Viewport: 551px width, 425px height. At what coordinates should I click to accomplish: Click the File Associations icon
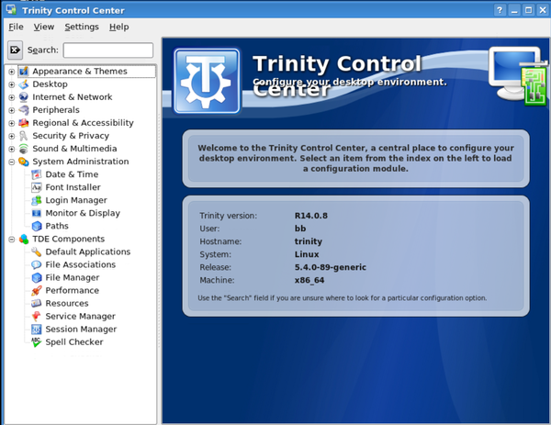click(x=37, y=265)
